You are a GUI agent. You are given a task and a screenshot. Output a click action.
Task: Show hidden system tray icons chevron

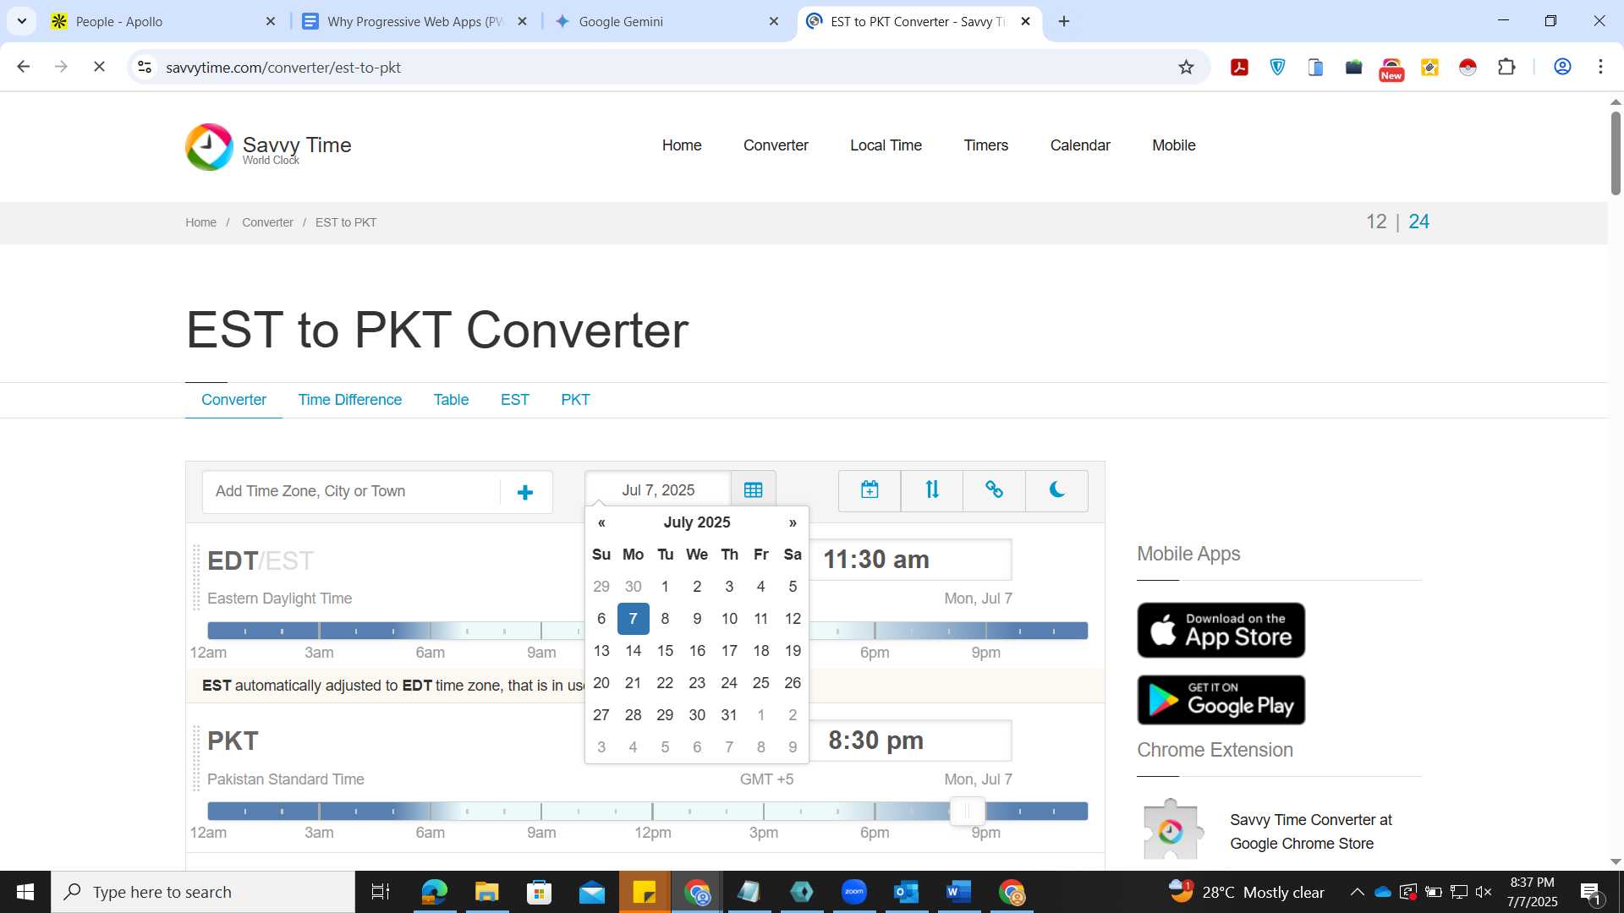(x=1357, y=892)
